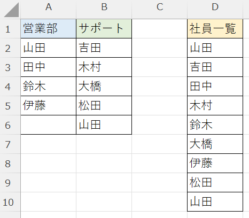Click the 営業部 header cell
This screenshot has height=218, width=249.
tap(48, 29)
